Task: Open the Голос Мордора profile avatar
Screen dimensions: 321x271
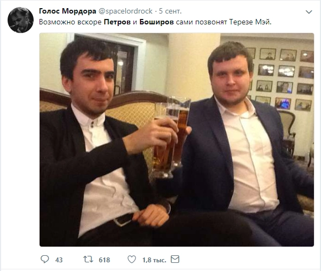Action: (x=21, y=20)
